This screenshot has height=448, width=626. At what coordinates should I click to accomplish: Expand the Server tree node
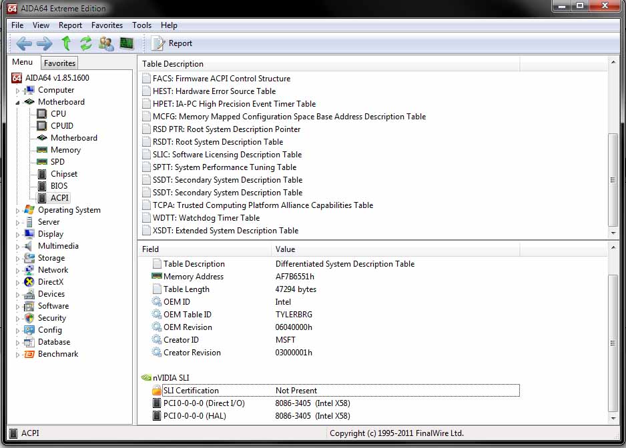17,223
